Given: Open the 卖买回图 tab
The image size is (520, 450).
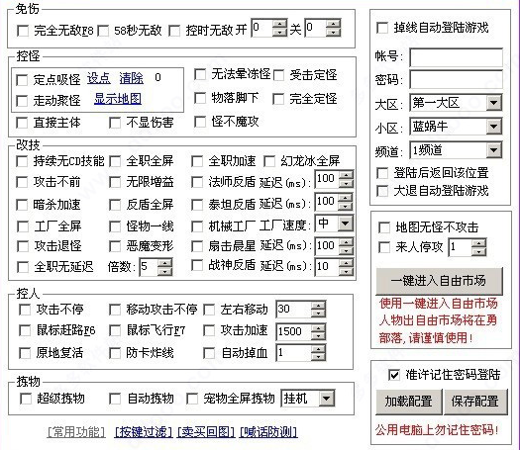Looking at the screenshot, I should (206, 432).
